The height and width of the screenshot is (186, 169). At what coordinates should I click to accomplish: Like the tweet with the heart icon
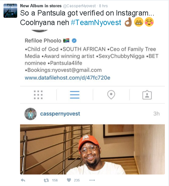click(x=69, y=180)
